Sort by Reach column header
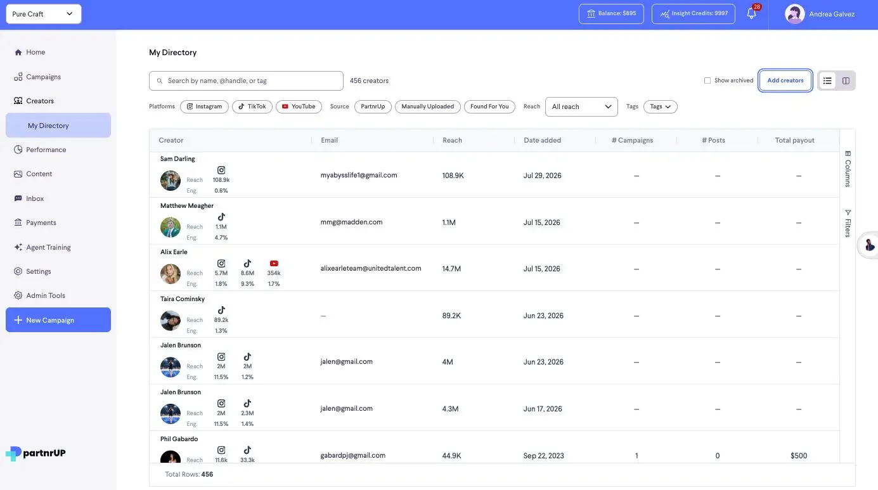 coord(452,140)
